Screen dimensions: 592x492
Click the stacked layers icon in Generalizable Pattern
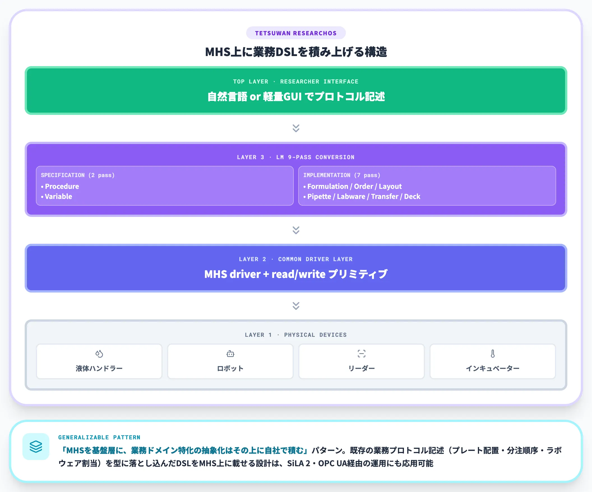36,447
